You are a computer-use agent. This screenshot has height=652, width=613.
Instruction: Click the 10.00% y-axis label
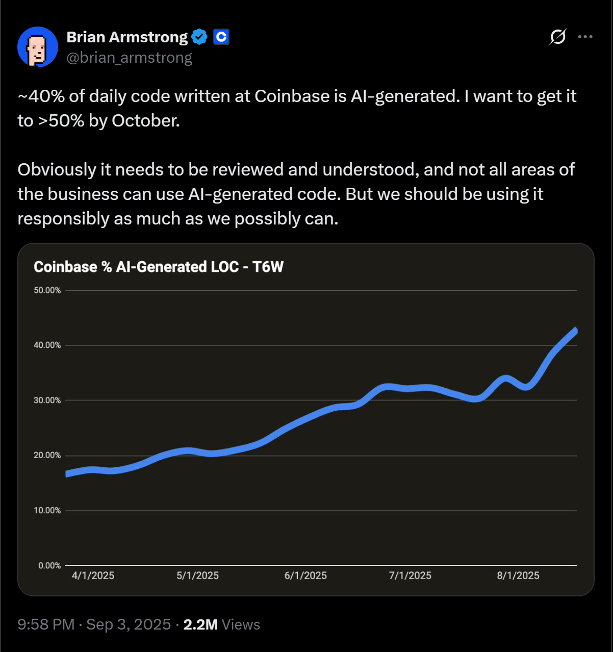click(47, 510)
